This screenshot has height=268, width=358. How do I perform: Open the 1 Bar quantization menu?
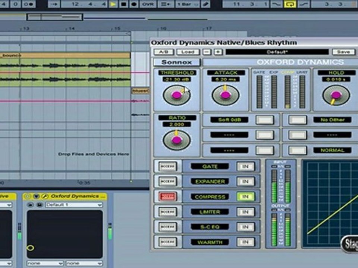[188, 4]
